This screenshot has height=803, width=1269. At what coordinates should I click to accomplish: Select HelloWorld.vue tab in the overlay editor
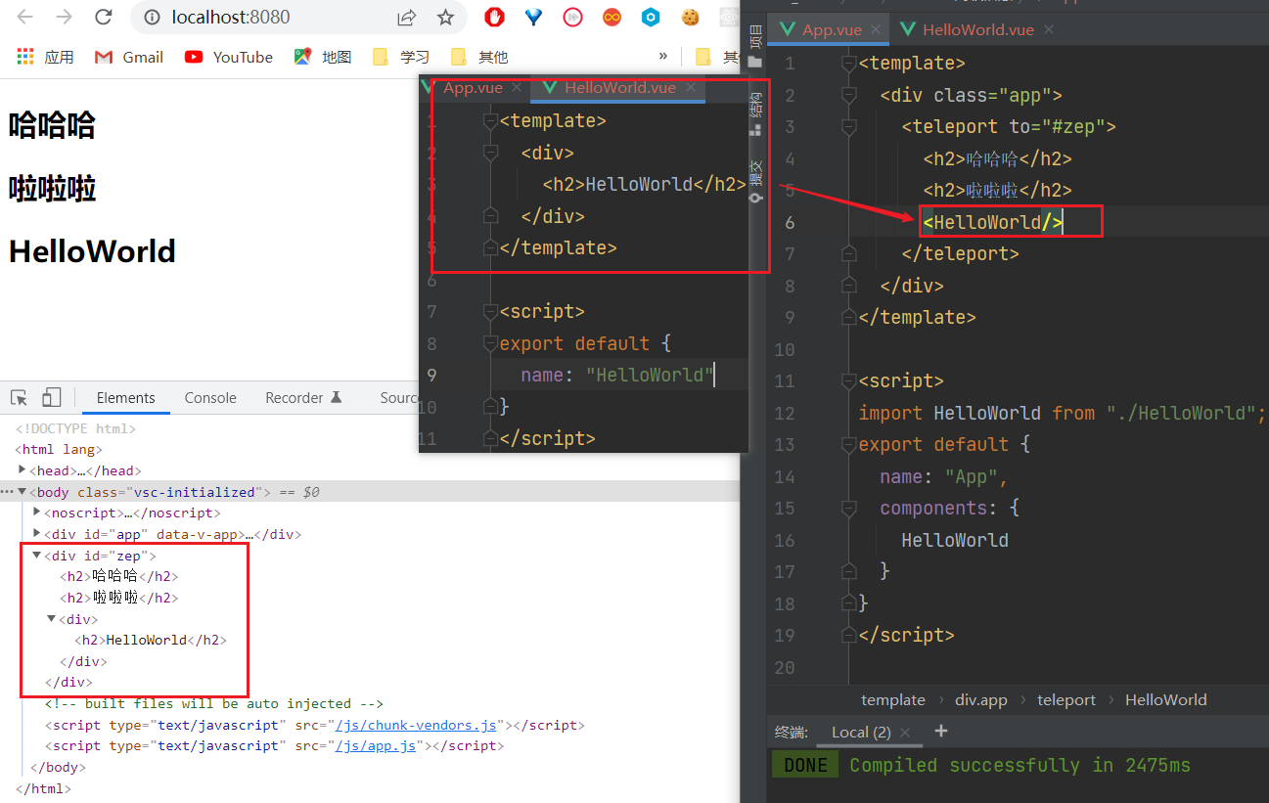pyautogui.click(x=619, y=88)
